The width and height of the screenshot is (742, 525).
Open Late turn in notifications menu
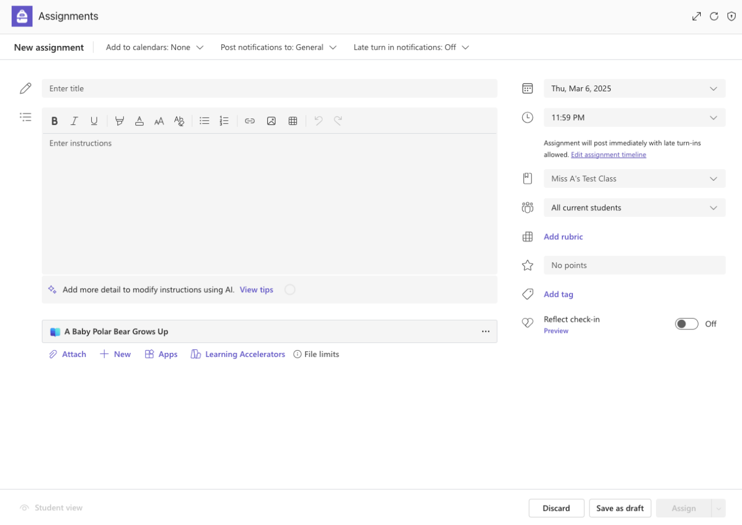(x=411, y=47)
